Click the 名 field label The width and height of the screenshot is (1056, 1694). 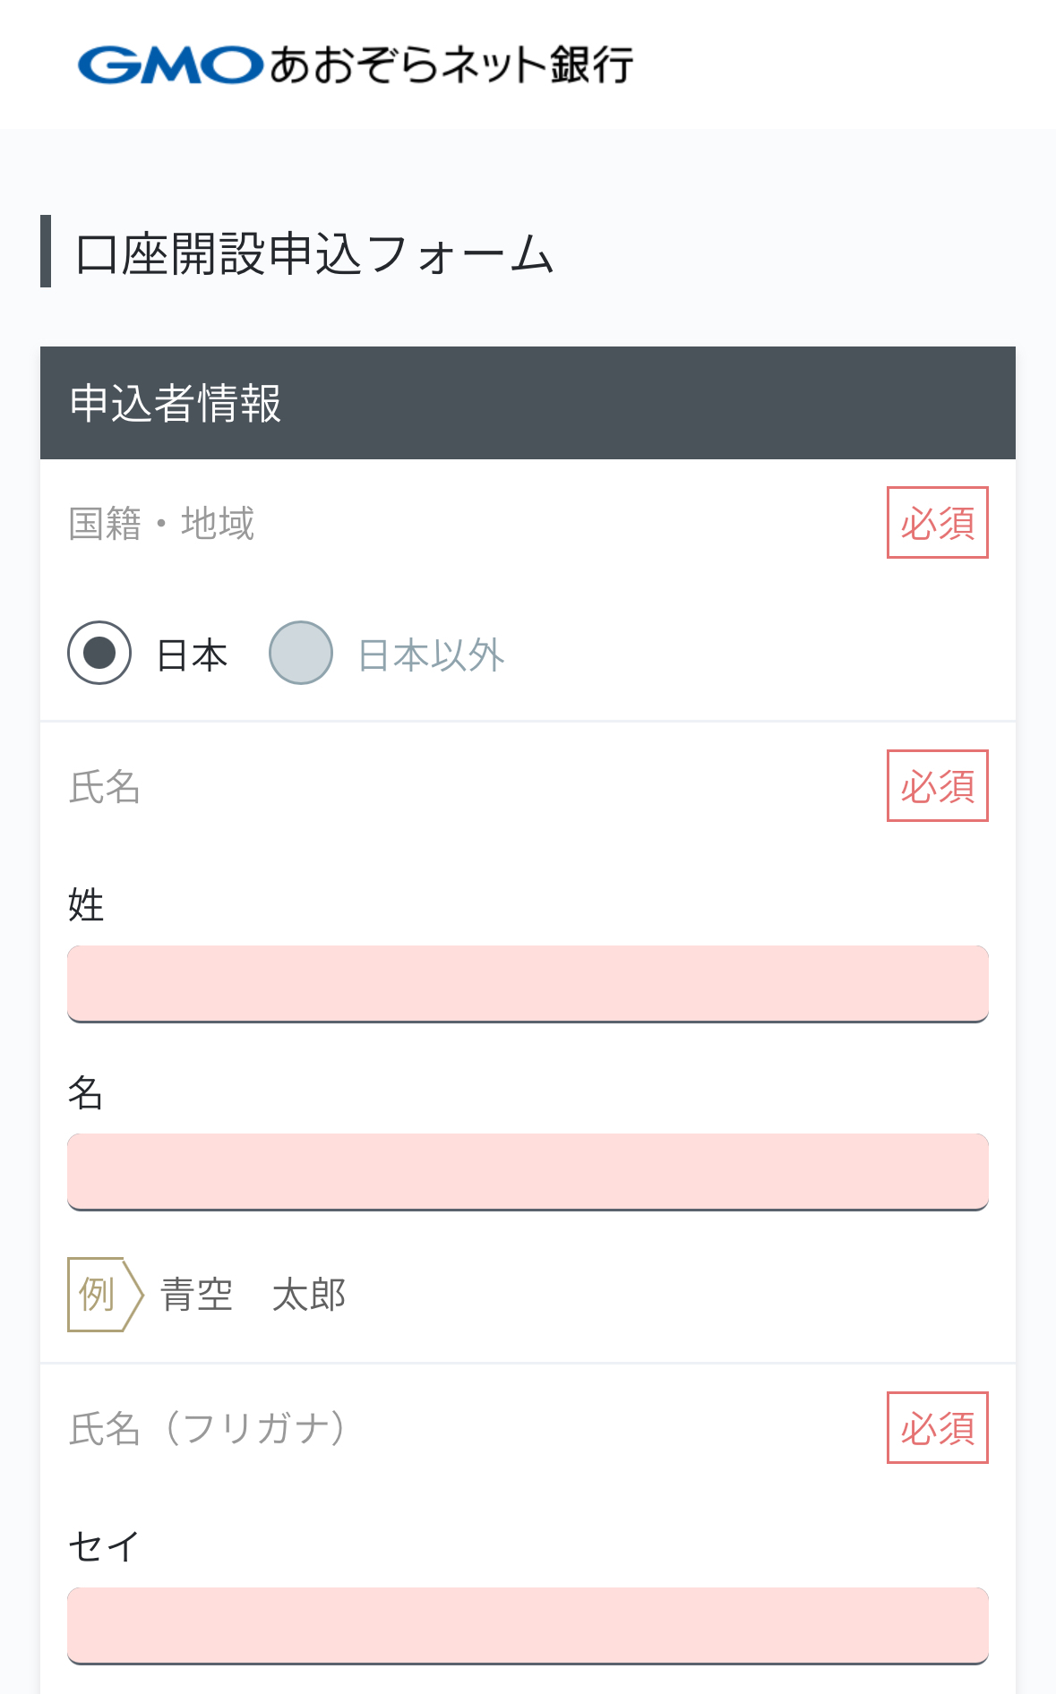(x=86, y=1092)
